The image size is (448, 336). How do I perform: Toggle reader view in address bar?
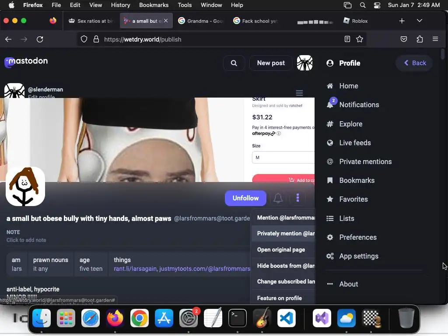[347, 39]
